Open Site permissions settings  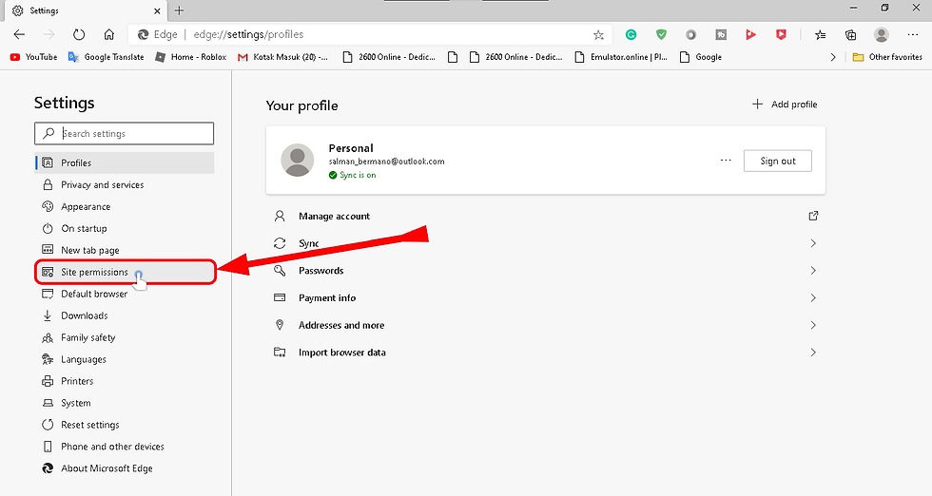click(x=125, y=272)
